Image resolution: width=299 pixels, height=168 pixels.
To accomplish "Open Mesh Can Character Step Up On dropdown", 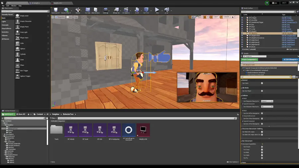I will coord(267,101).
